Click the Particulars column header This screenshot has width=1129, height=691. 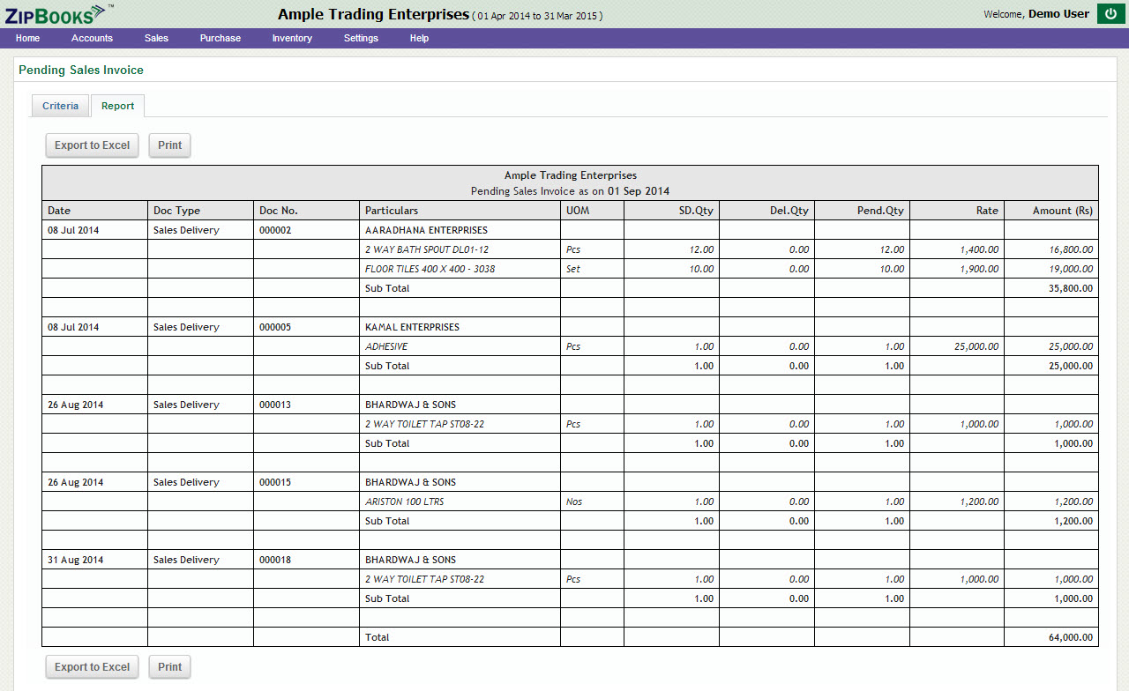[x=392, y=211]
